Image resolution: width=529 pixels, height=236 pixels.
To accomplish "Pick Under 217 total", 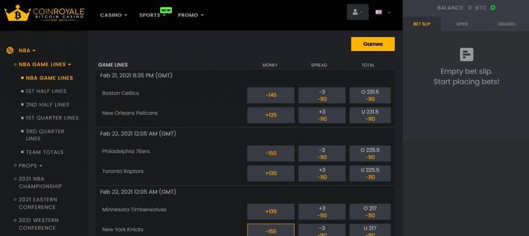I will coord(370,230).
